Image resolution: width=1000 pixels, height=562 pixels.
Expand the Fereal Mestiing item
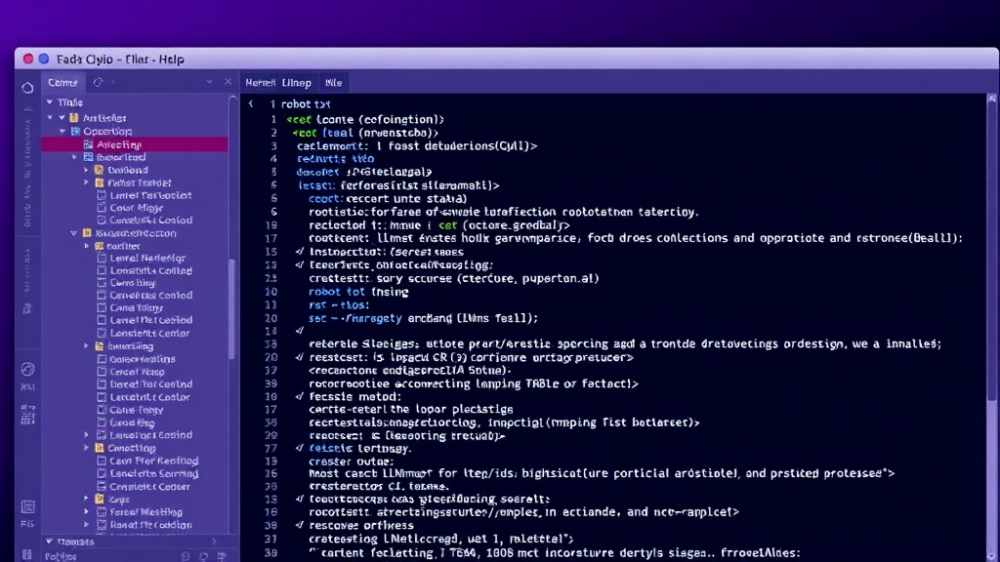coord(87,511)
